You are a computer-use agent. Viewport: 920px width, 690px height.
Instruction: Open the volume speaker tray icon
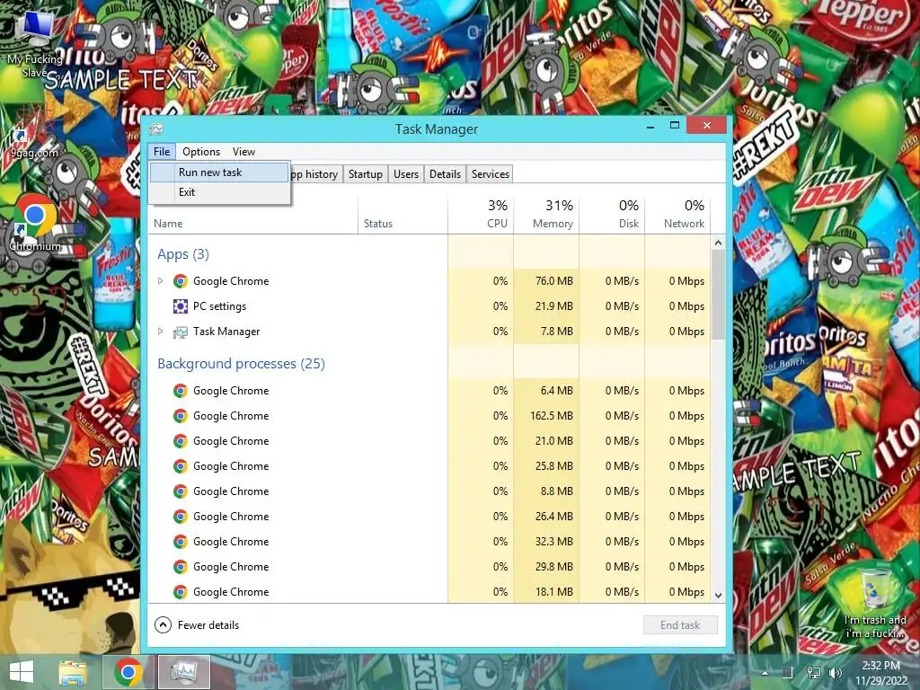click(x=836, y=673)
